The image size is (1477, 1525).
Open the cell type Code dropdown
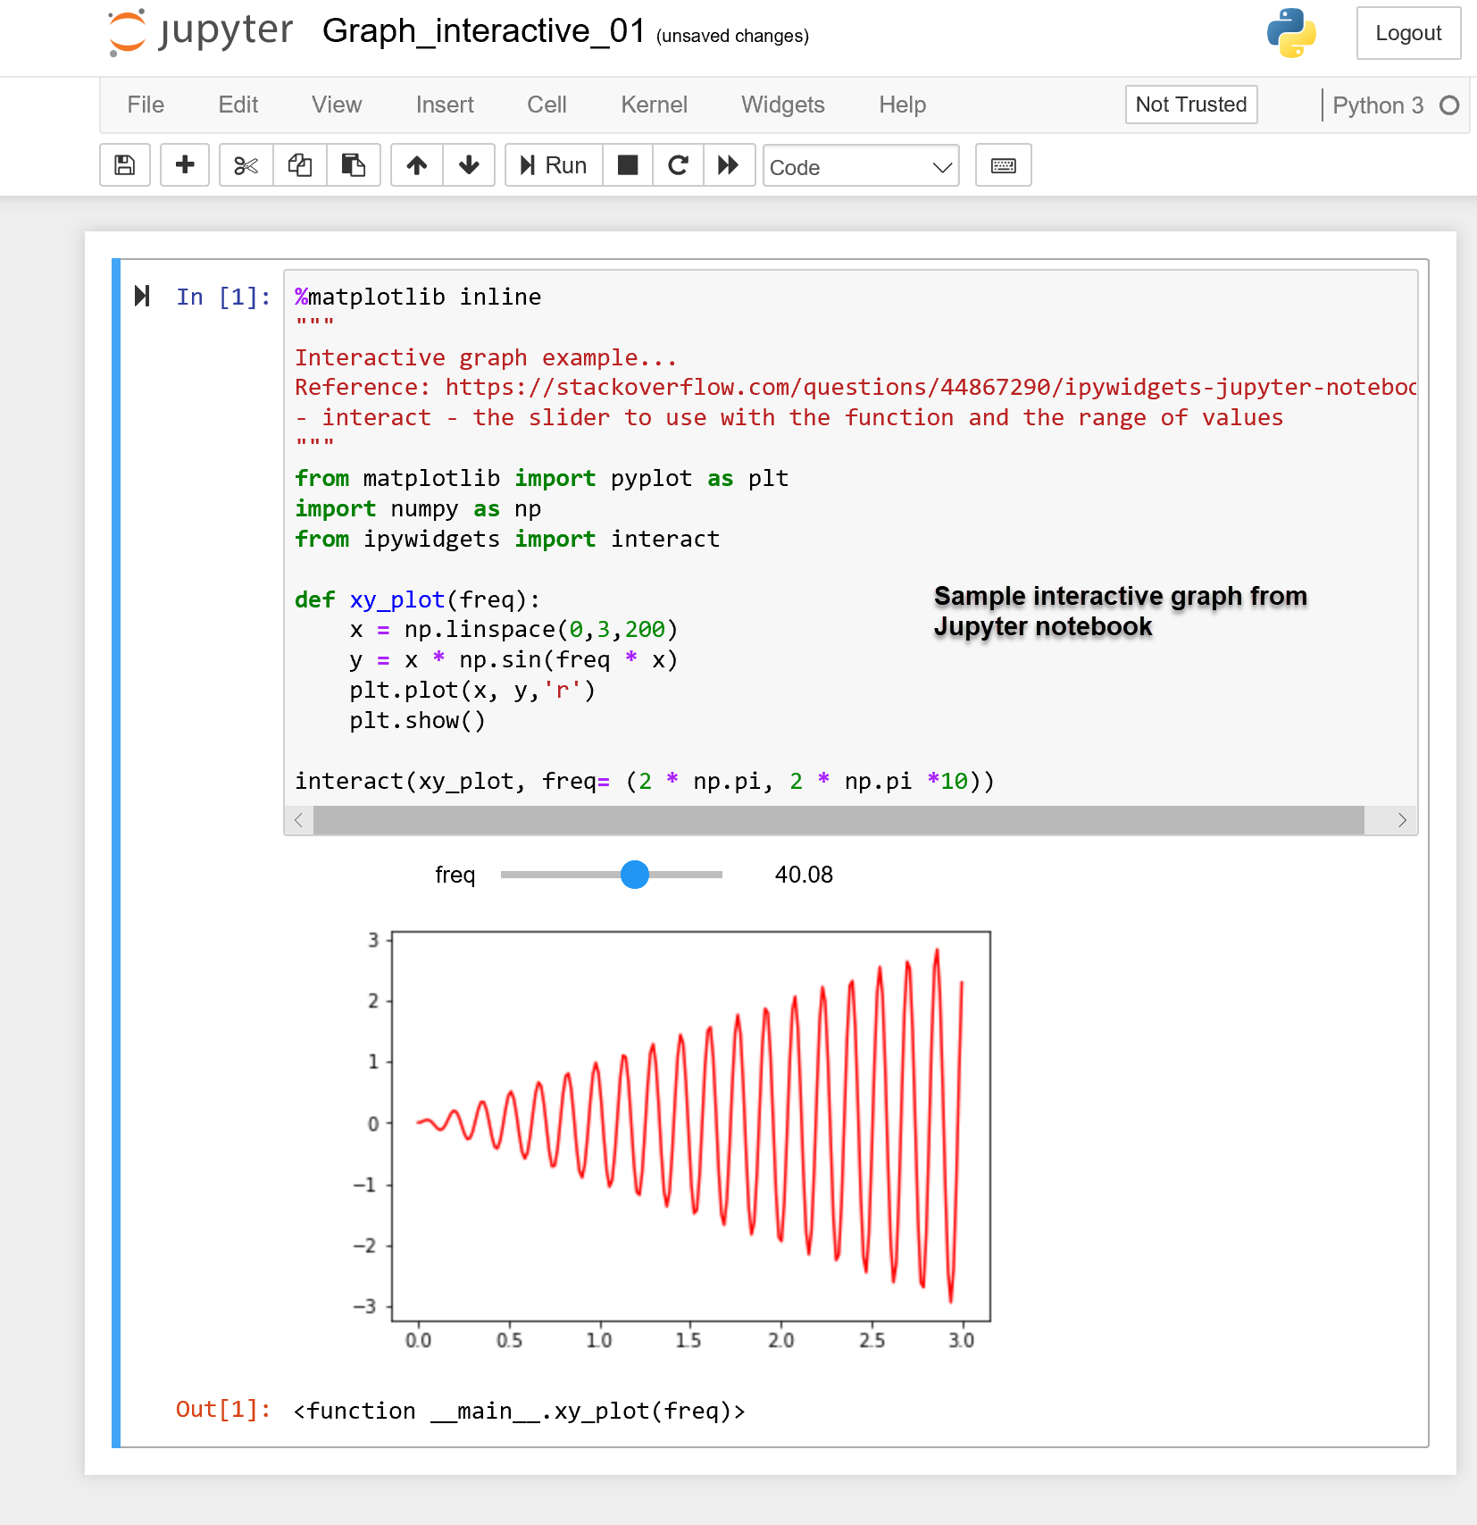861,166
